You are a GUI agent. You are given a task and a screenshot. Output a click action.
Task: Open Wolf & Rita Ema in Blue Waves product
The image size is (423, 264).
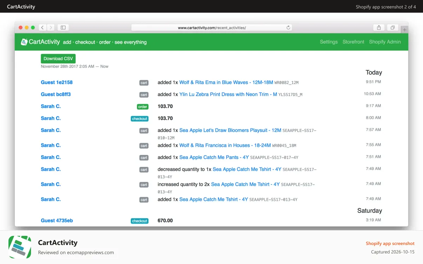(226, 82)
